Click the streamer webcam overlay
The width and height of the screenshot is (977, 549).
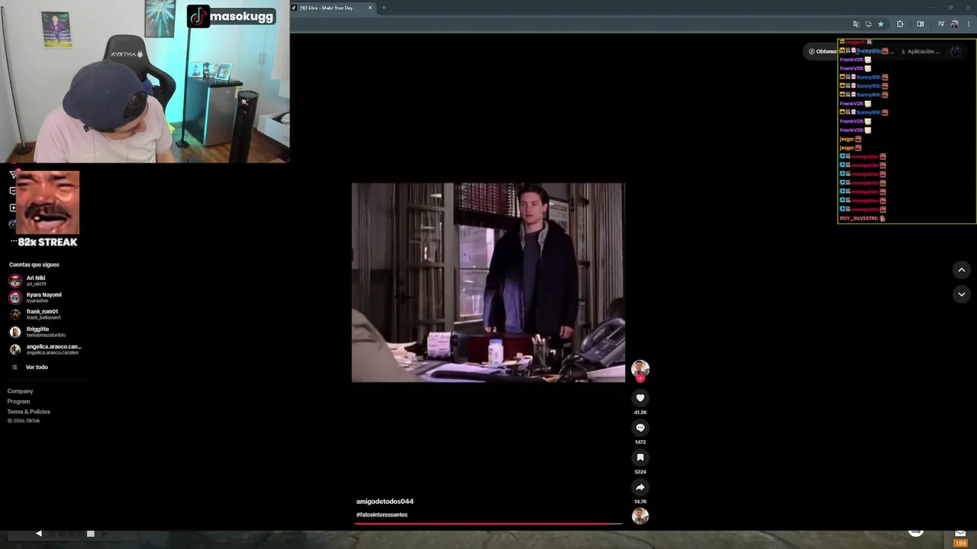pos(144,81)
